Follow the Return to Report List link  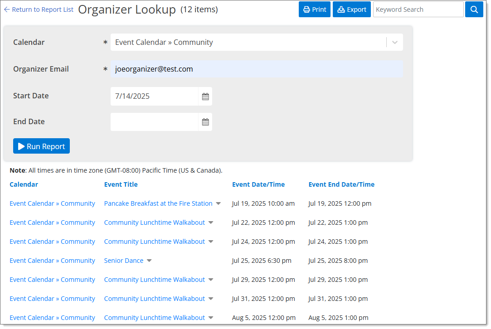(42, 9)
